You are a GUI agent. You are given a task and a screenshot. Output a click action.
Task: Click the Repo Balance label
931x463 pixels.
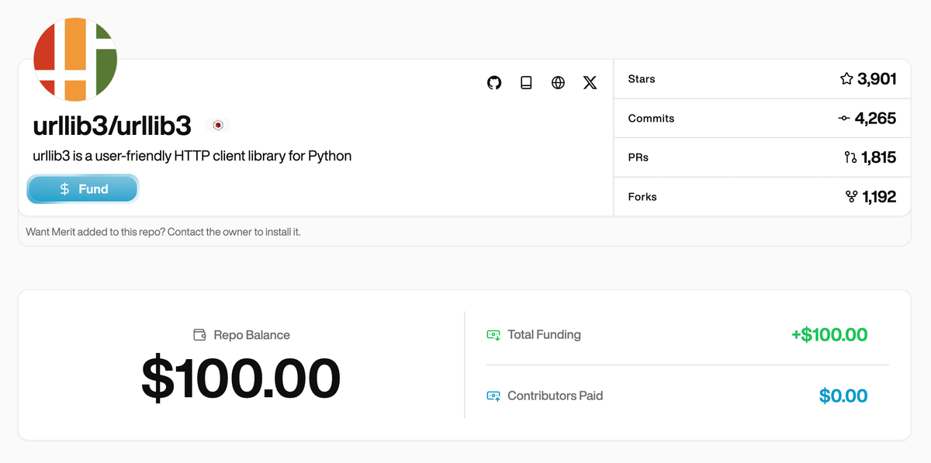pyautogui.click(x=251, y=335)
